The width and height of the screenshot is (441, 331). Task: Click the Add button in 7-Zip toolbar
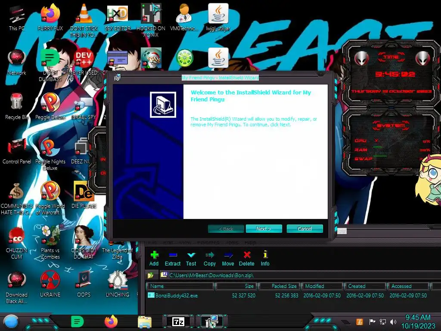click(x=154, y=258)
